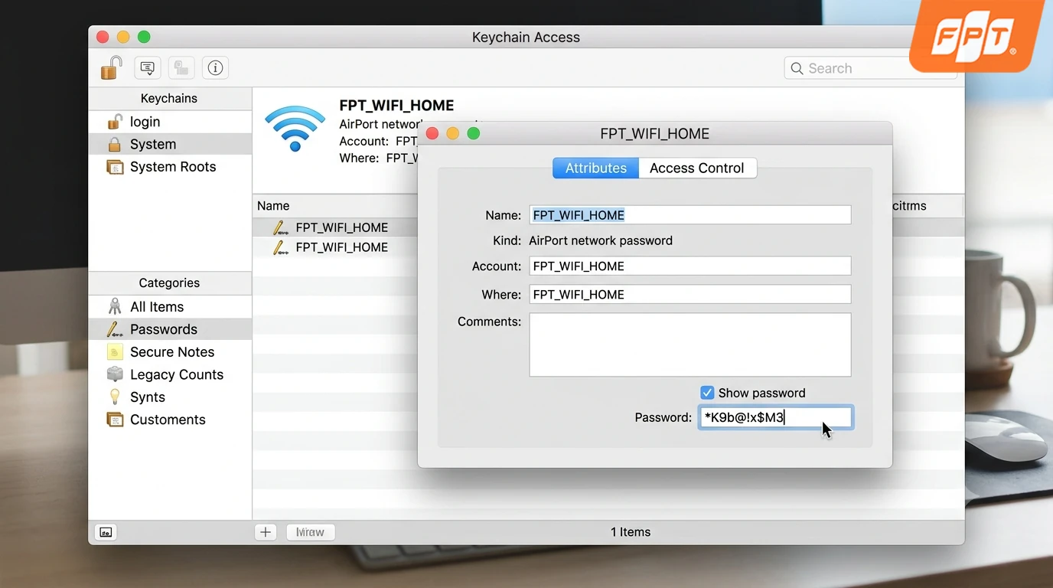Viewport: 1053px width, 588px height.
Task: Click the Where text field
Action: (x=690, y=295)
